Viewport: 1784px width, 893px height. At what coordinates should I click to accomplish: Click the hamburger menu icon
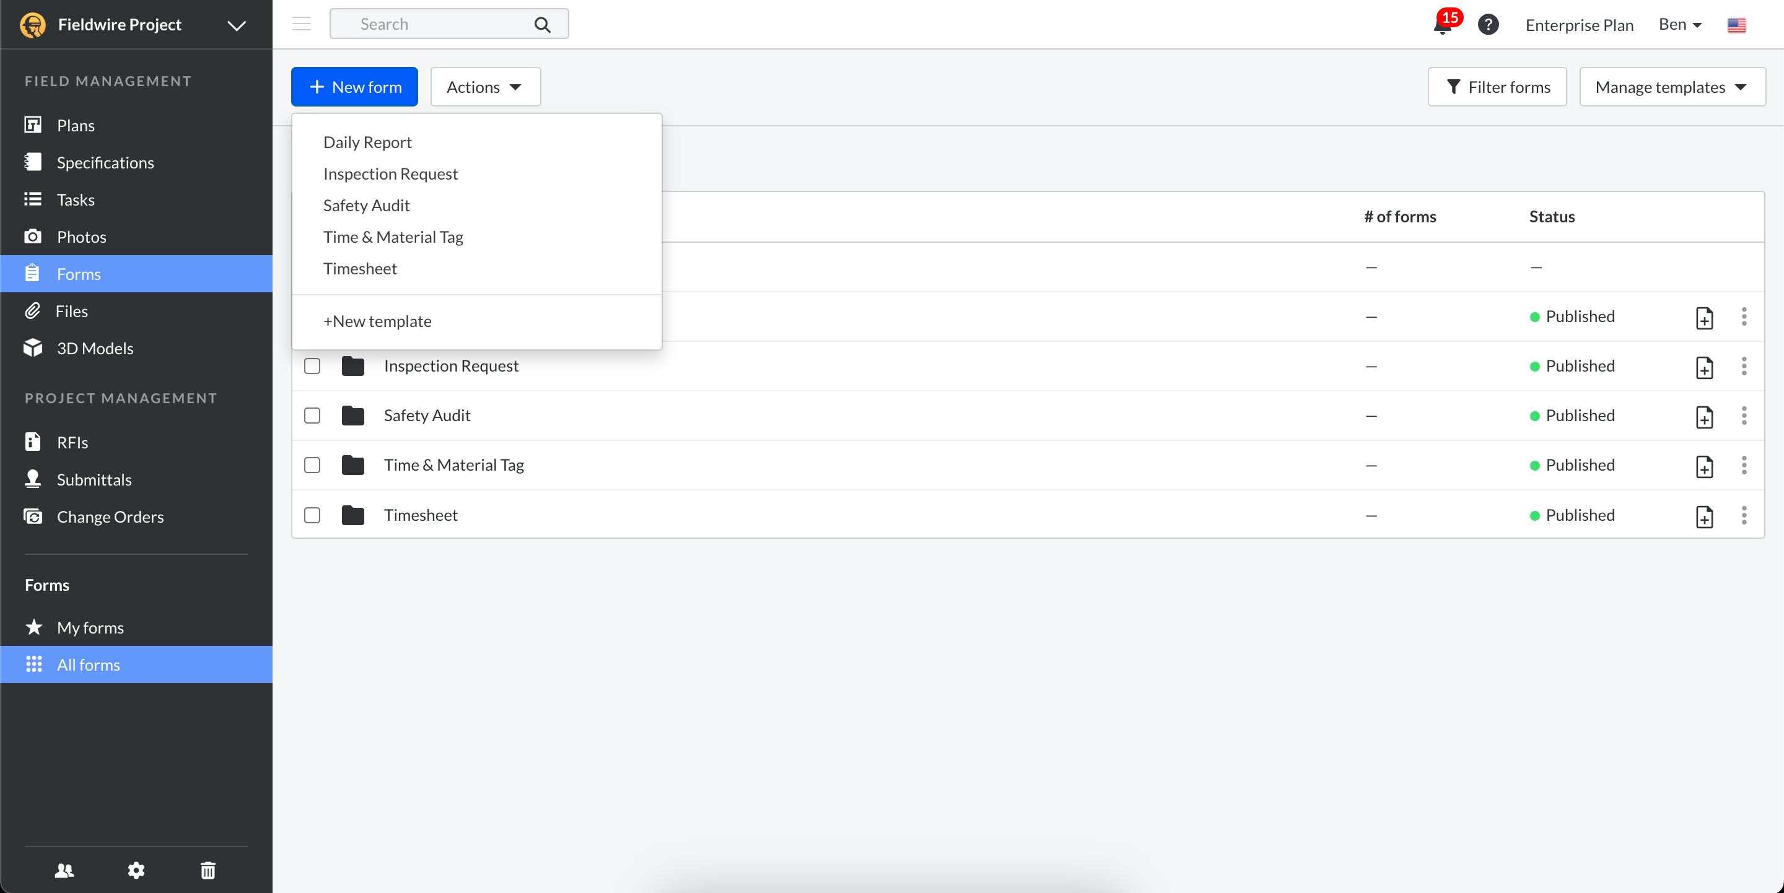[301, 24]
